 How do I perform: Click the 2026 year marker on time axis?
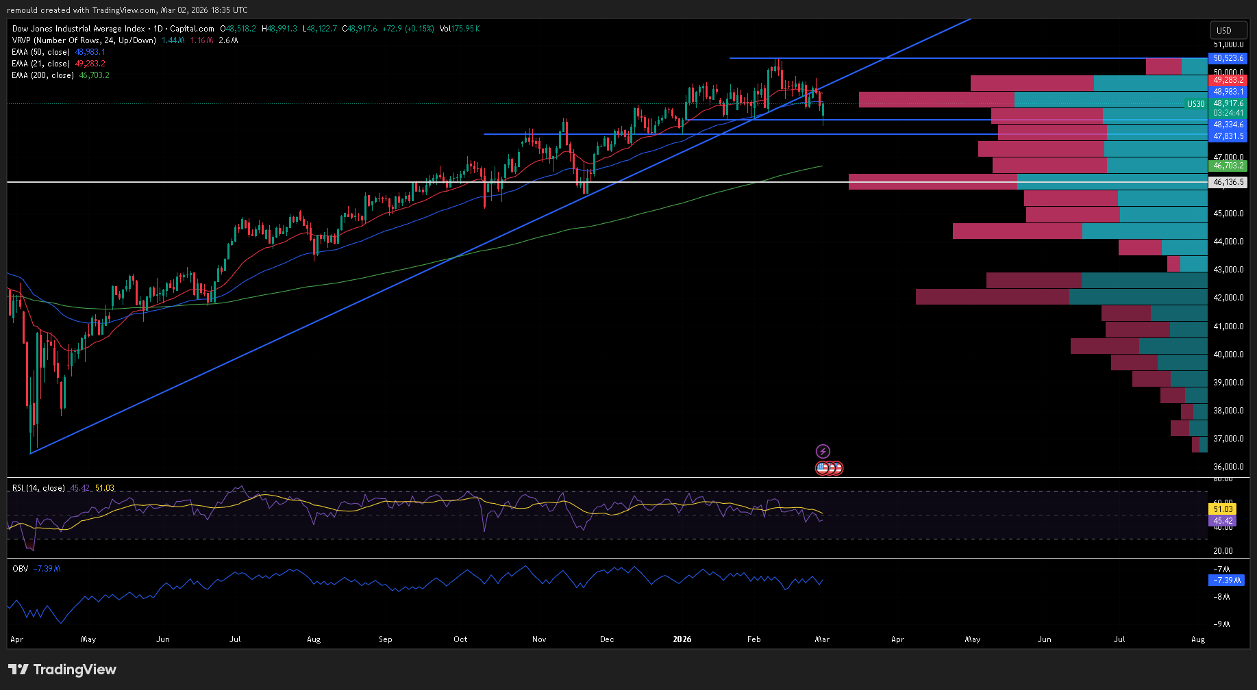tap(682, 639)
